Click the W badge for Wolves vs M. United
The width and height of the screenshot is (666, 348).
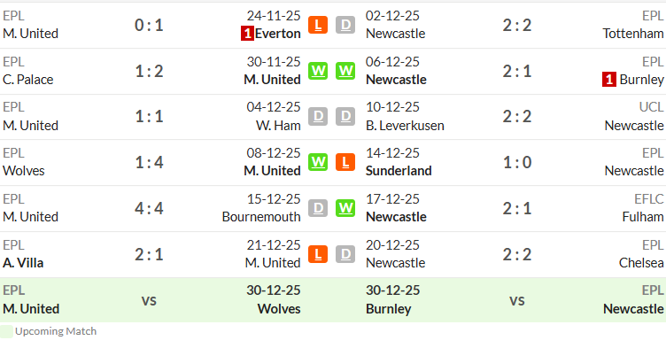point(318,162)
